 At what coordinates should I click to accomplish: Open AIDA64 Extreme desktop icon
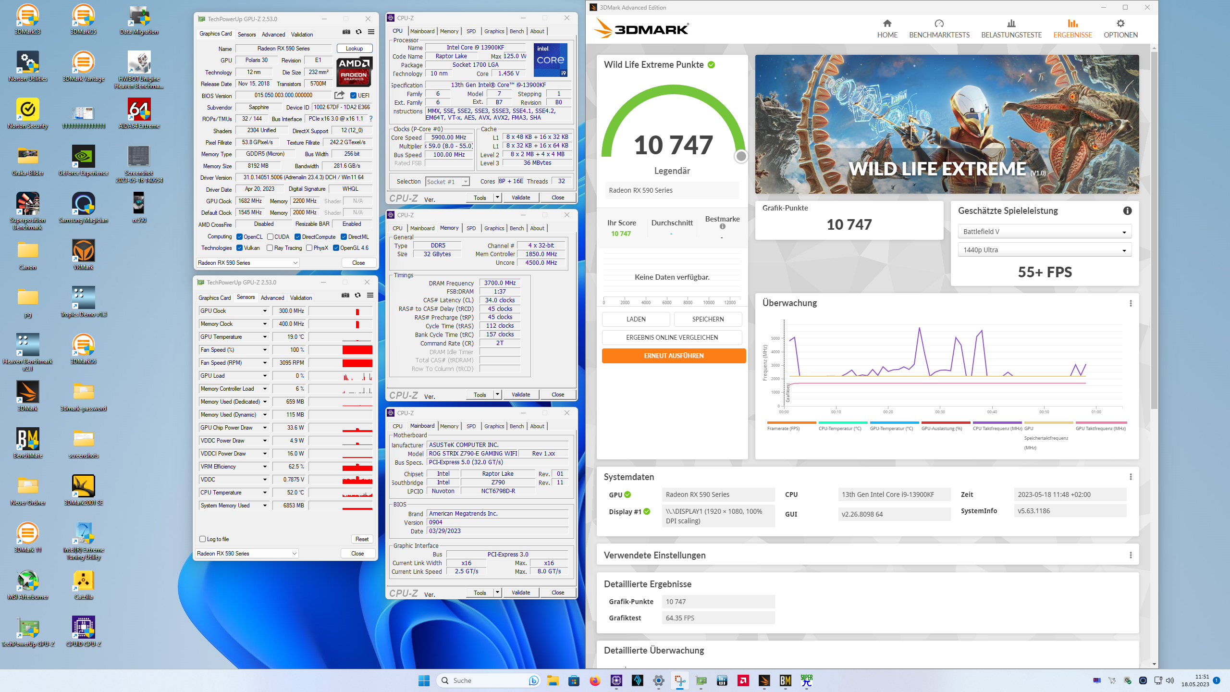coord(139,113)
